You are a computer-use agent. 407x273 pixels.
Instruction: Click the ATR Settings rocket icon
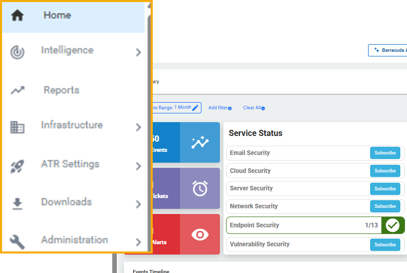17,166
